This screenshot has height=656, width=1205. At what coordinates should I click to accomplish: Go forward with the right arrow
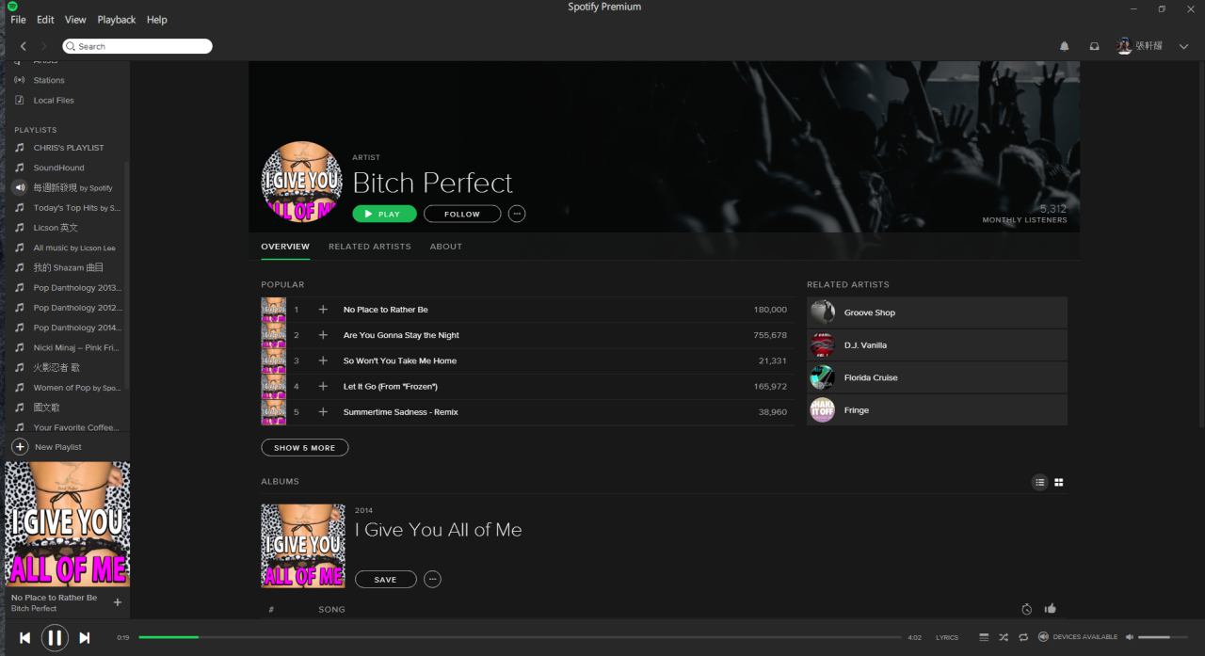43,46
